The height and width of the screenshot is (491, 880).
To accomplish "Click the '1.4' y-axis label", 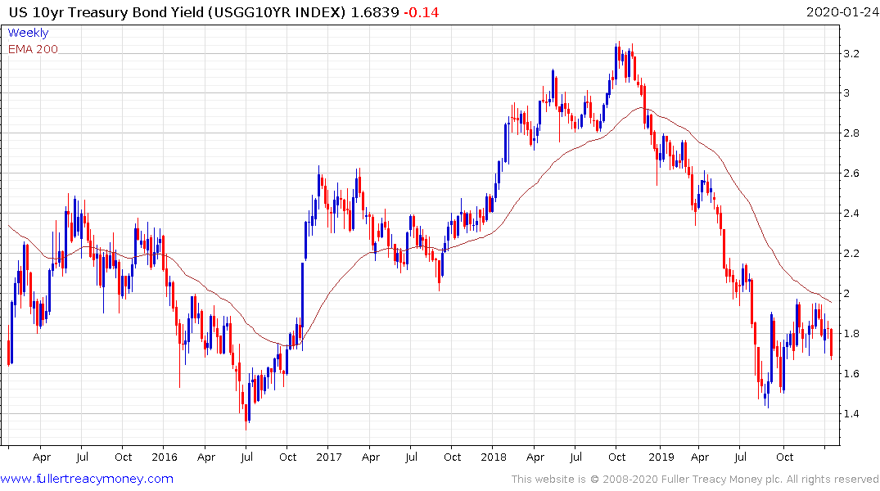I will pyautogui.click(x=851, y=414).
